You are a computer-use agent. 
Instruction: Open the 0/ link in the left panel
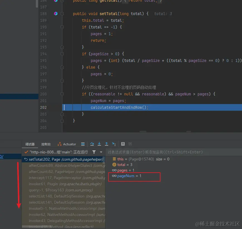pos(2,156)
